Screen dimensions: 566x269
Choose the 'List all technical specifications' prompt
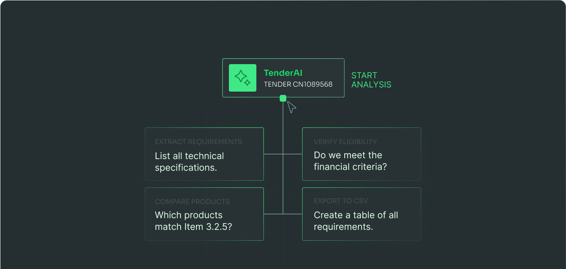pyautogui.click(x=189, y=162)
